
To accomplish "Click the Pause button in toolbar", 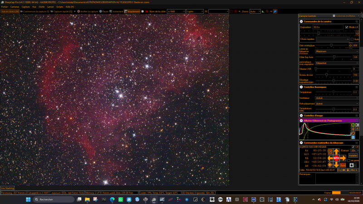I will 104,11.
